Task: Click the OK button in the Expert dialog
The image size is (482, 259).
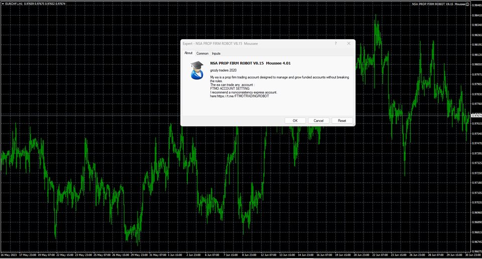Action: click(295, 121)
